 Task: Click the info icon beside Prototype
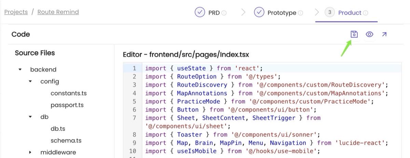pyautogui.click(x=300, y=13)
